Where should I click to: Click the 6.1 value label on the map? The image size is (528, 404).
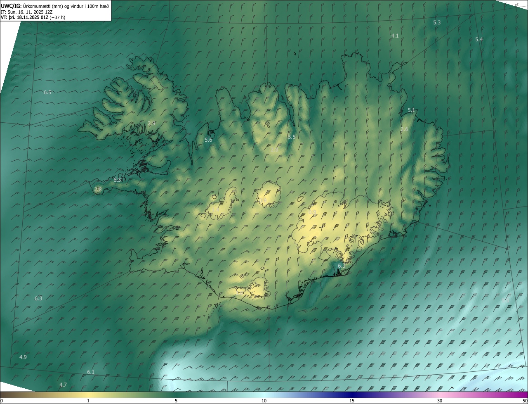click(91, 372)
